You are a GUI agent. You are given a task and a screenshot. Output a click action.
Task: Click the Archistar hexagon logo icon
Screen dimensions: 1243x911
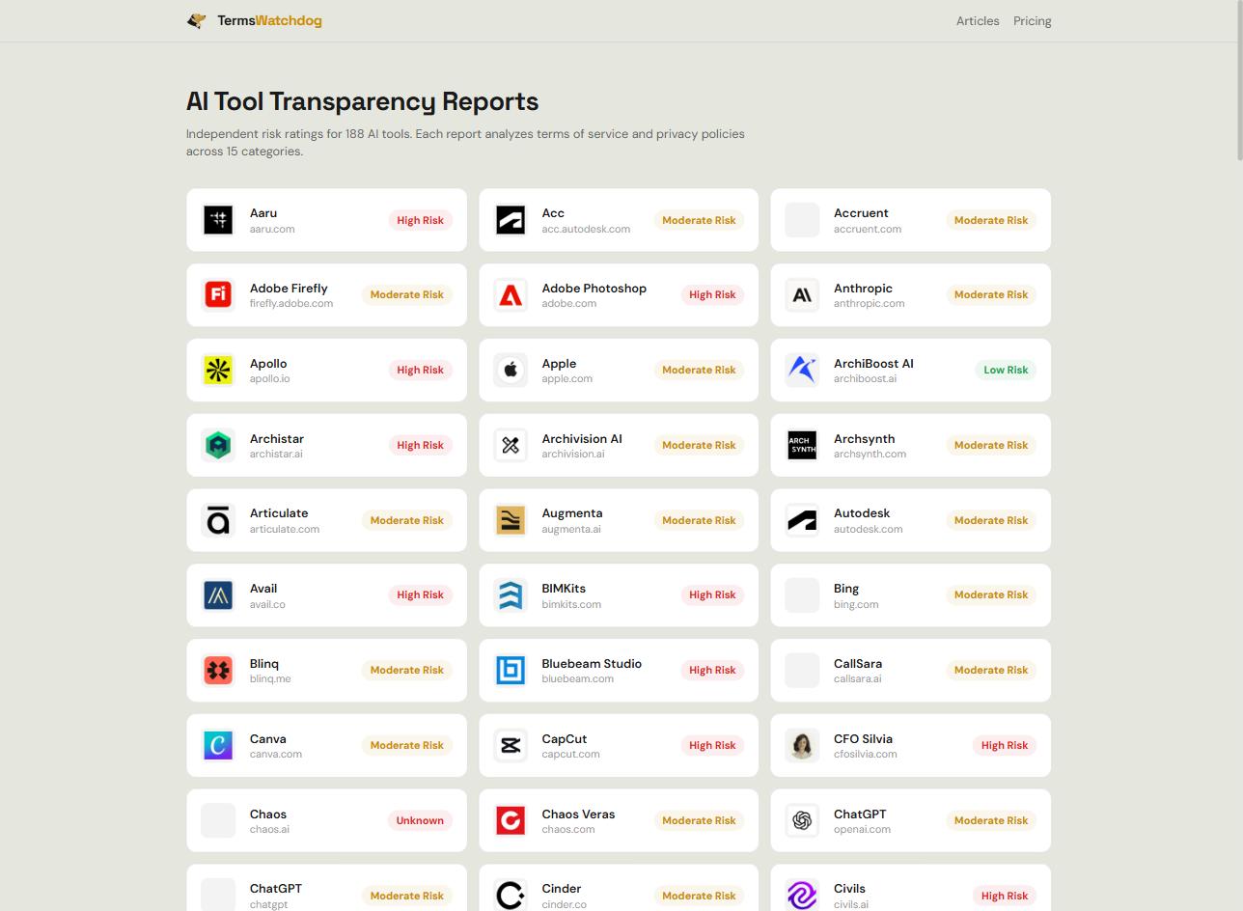tap(218, 445)
